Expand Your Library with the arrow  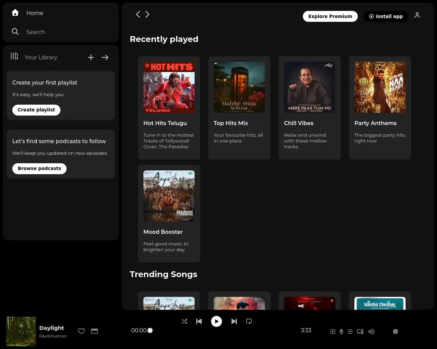click(x=105, y=58)
